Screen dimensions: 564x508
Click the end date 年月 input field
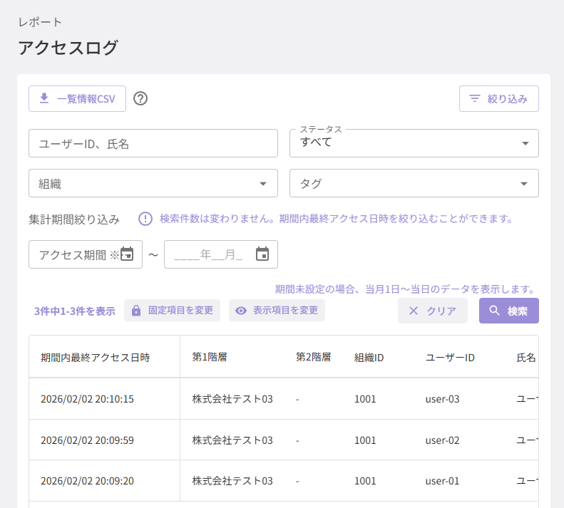[221, 254]
